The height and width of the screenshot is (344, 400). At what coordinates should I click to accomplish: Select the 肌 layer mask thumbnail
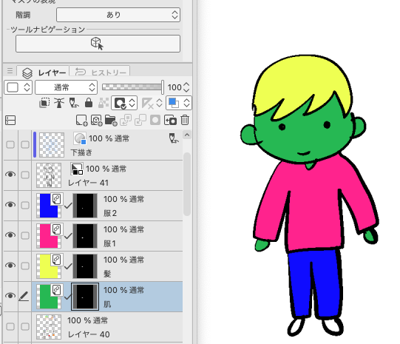coord(85,297)
